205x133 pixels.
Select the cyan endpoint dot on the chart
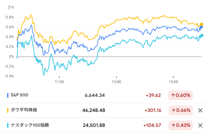(x=201, y=36)
